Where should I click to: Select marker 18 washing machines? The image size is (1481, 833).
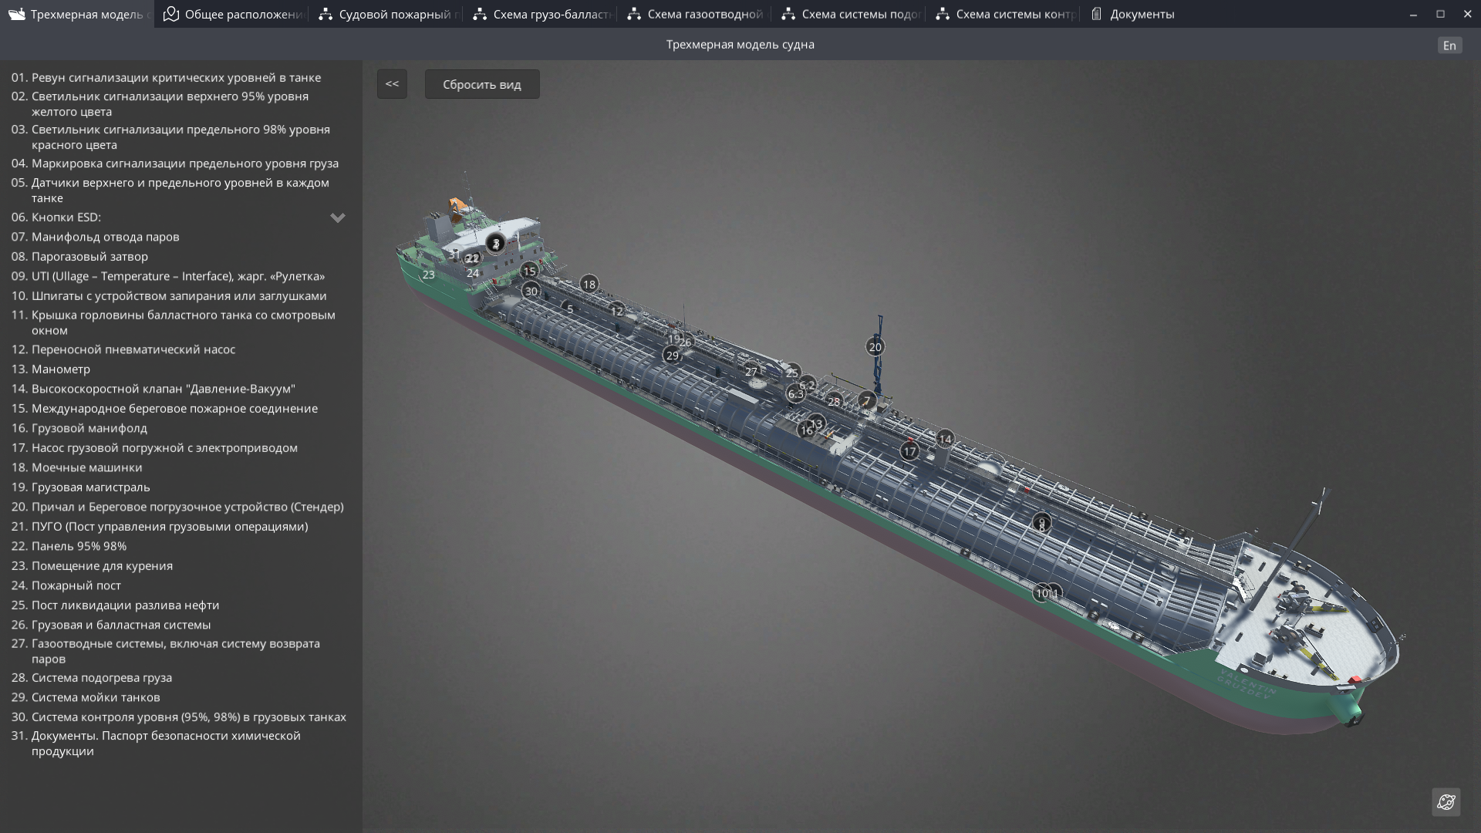[589, 285]
